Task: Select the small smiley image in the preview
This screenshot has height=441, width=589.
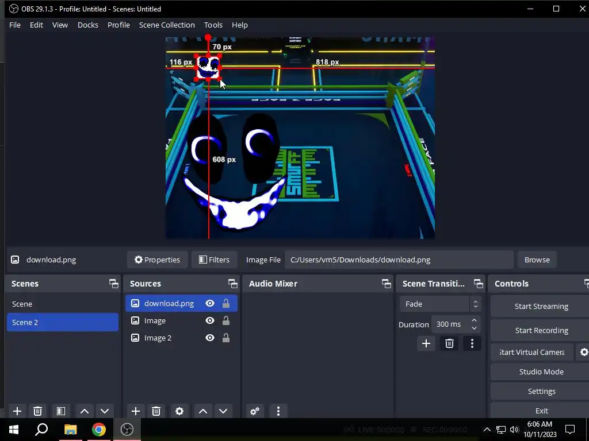Action: coord(208,68)
